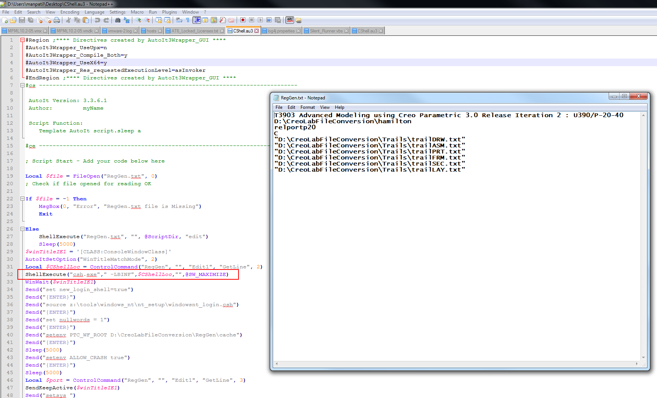
Task: Click the New file toolbar icon
Action: (x=5, y=20)
